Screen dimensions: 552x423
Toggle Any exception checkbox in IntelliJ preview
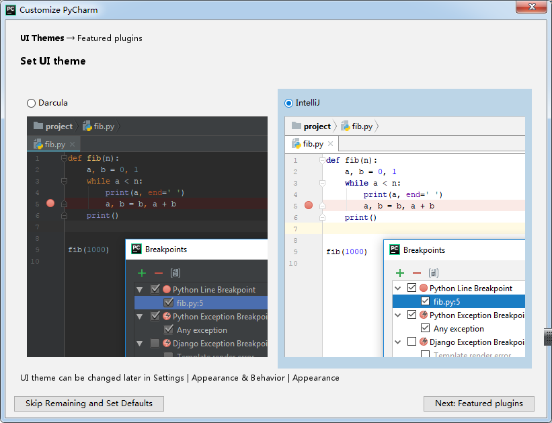click(426, 328)
